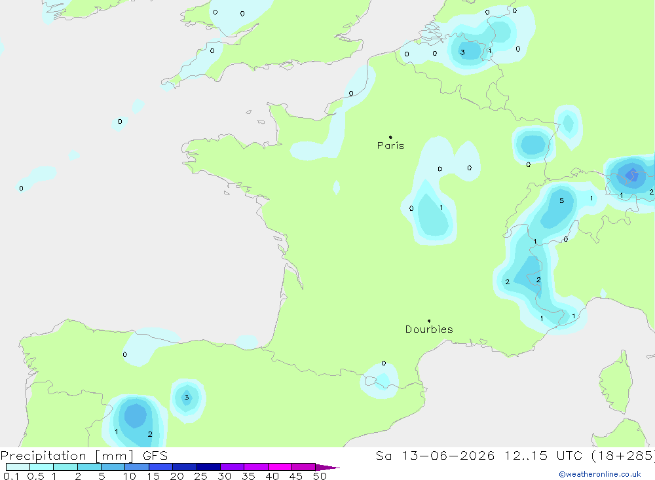Click the legend value label '50'
This screenshot has height=480, width=655.
pyautogui.click(x=320, y=476)
